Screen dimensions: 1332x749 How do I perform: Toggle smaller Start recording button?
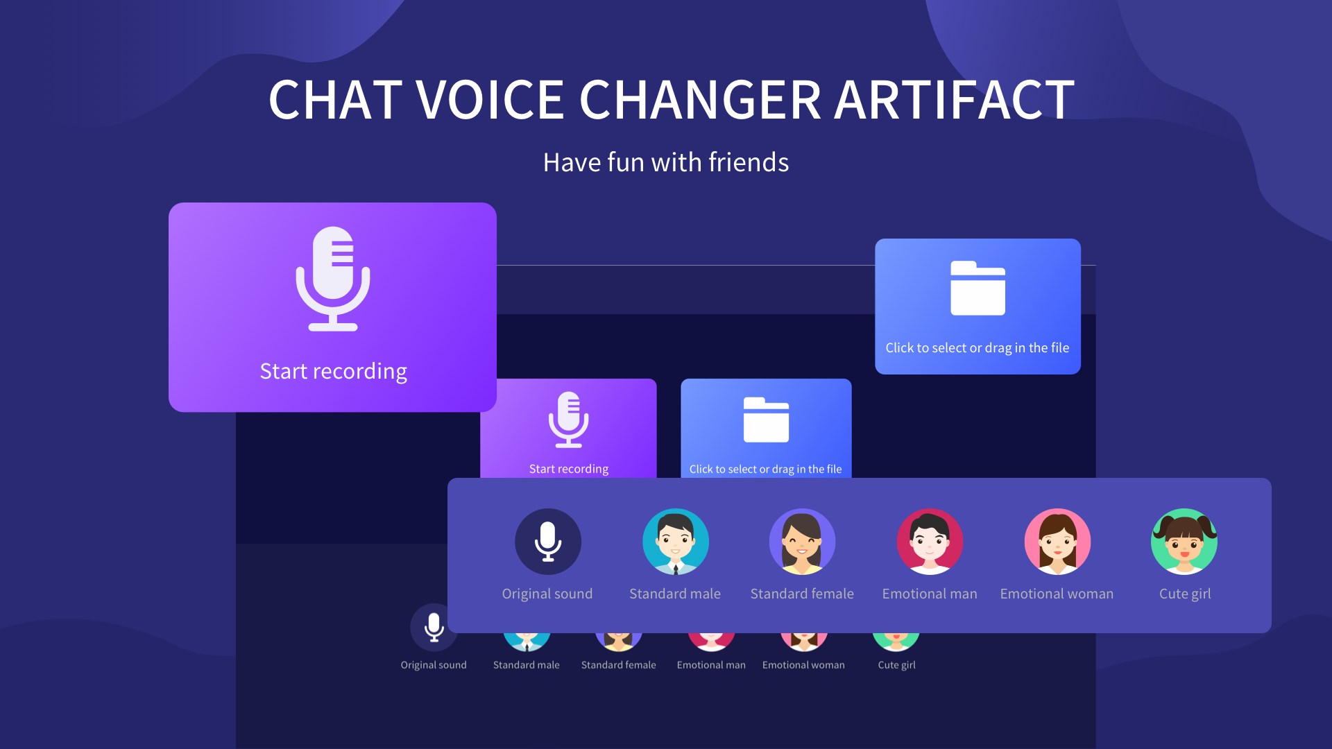tap(568, 430)
